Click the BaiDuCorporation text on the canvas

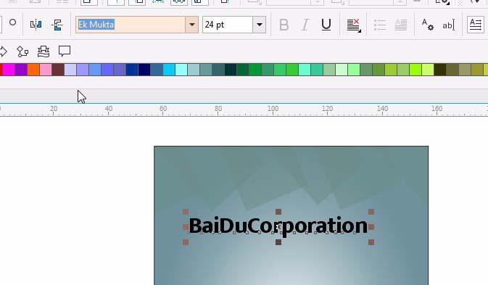278,226
